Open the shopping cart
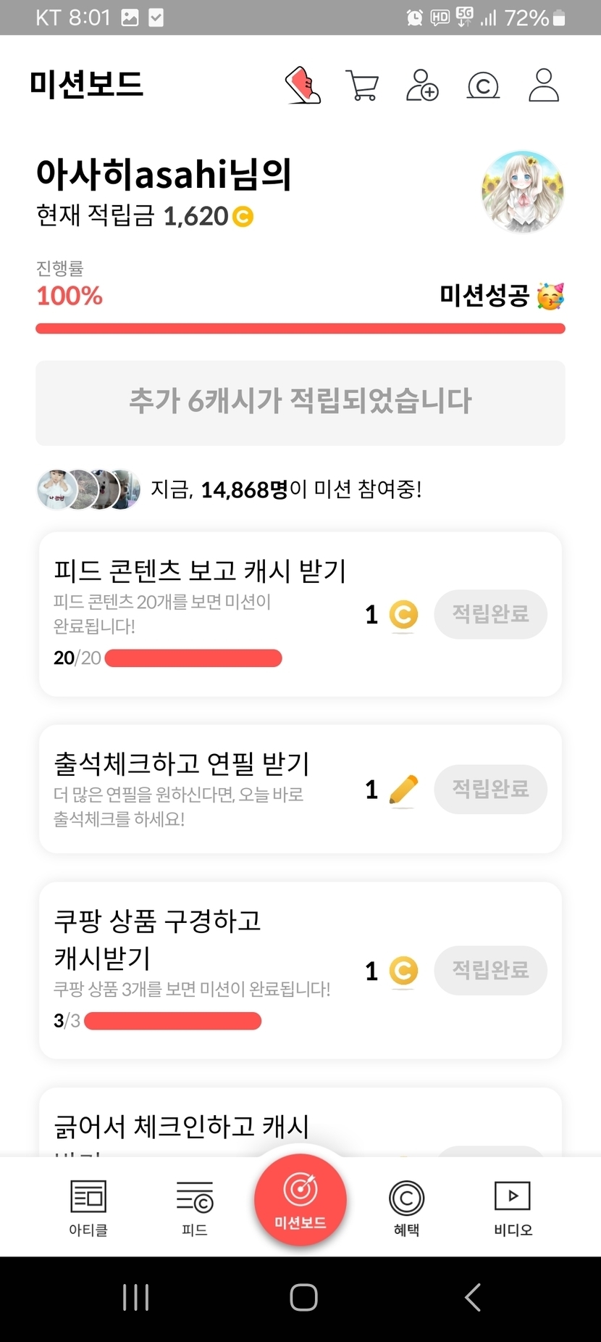The image size is (601, 1342). click(362, 86)
